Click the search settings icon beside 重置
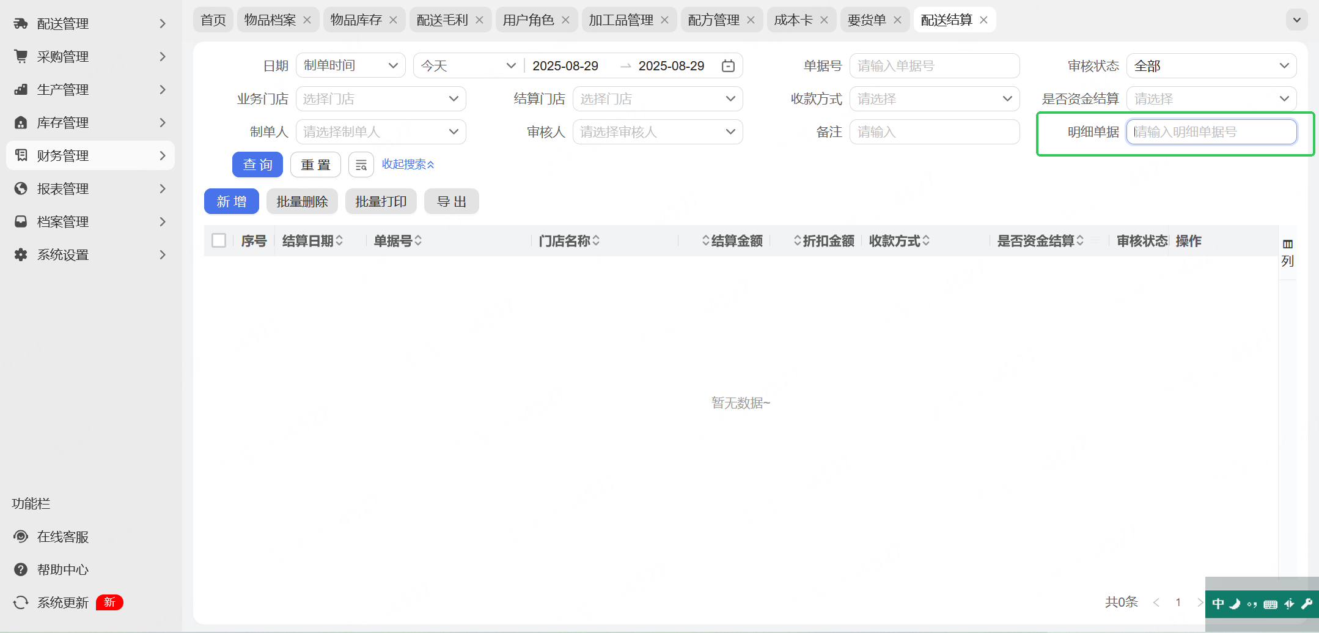 point(361,165)
